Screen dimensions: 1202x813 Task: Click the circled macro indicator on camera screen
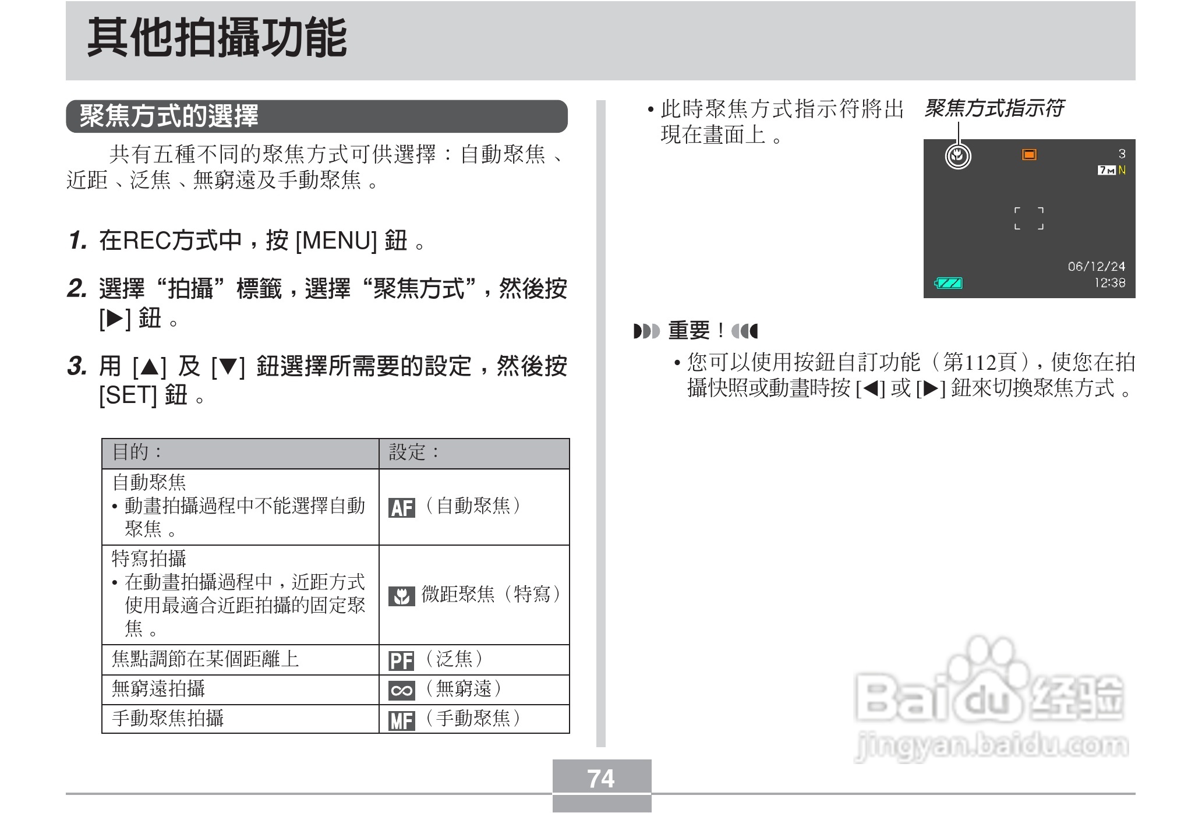pyautogui.click(x=957, y=156)
